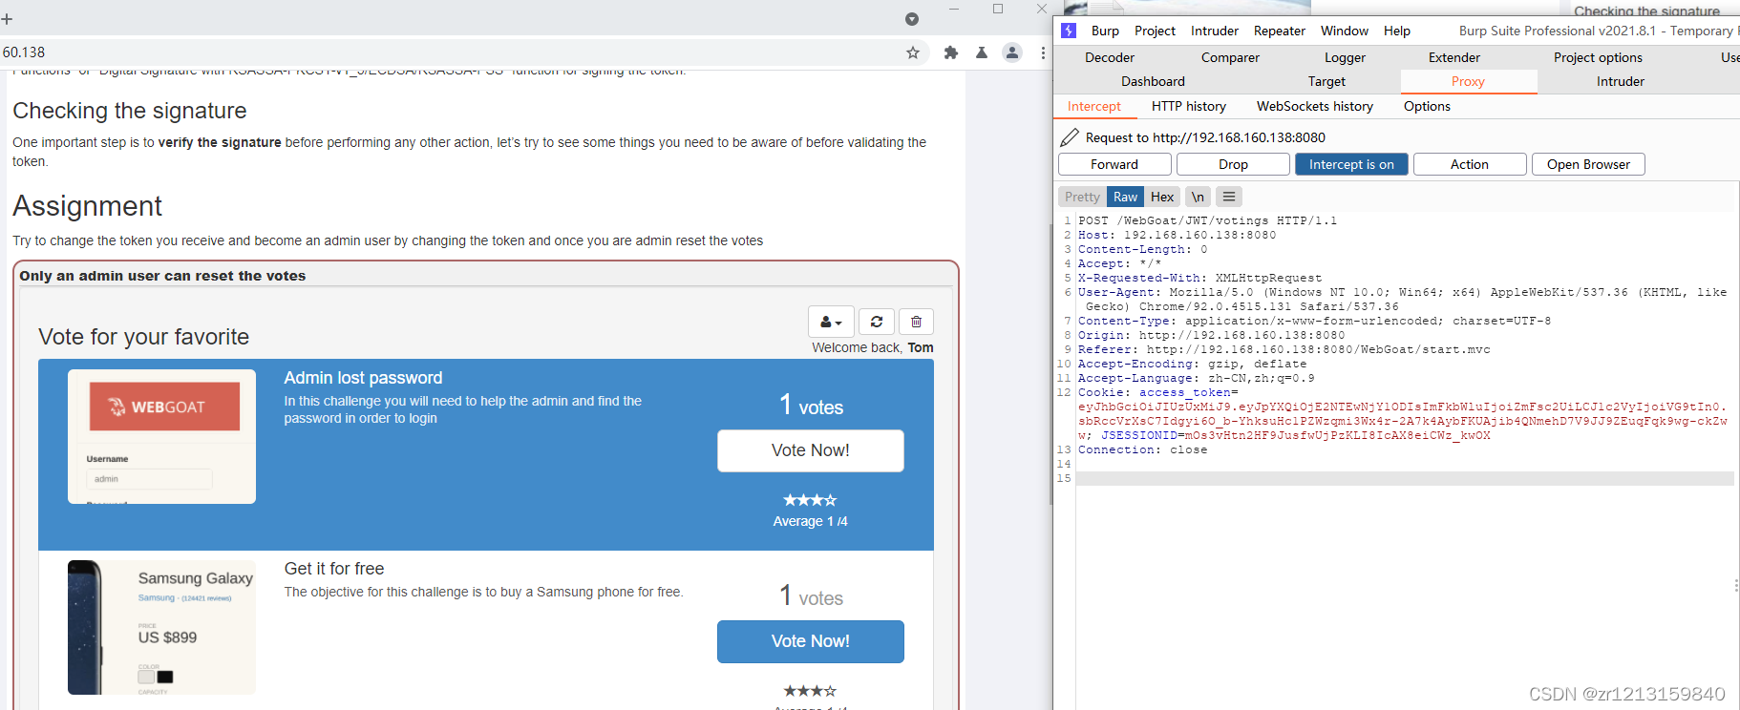1740x710 pixels.
Task: Switch to Pretty view in Burp
Action: tap(1082, 197)
